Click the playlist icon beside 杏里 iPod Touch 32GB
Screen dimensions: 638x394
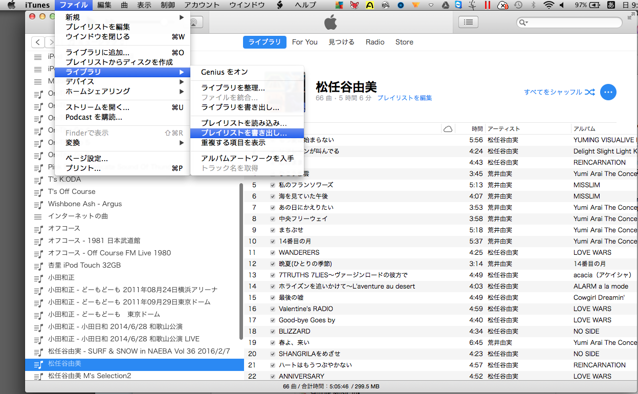(x=38, y=266)
